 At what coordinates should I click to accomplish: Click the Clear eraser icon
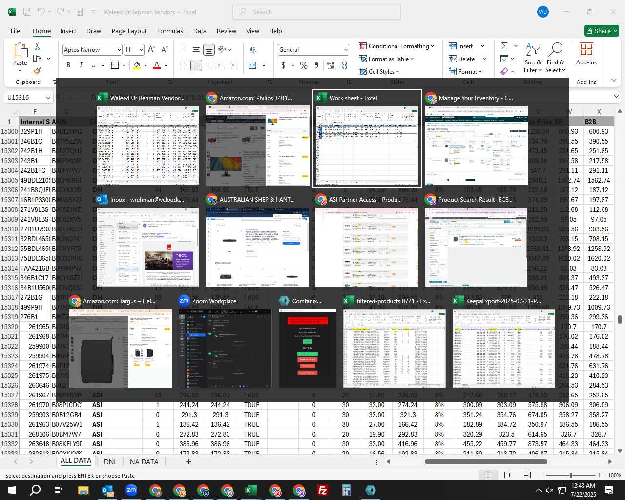[504, 71]
